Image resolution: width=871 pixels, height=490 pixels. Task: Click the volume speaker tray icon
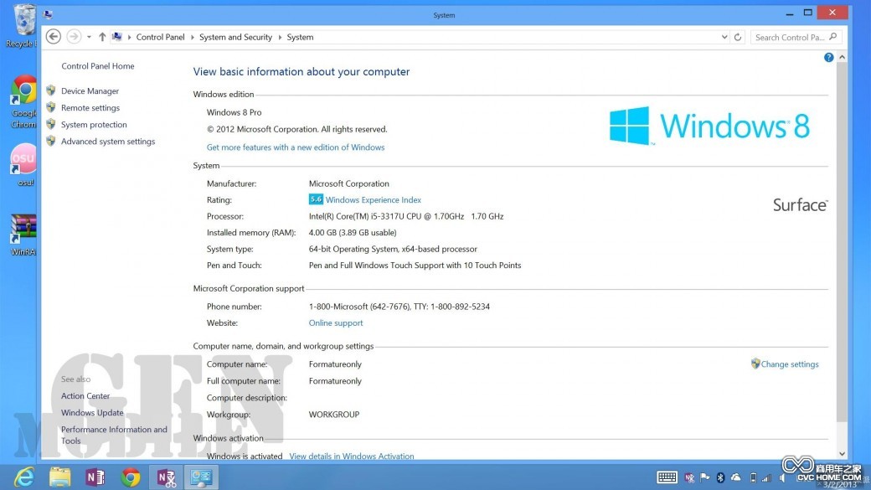pos(783,477)
